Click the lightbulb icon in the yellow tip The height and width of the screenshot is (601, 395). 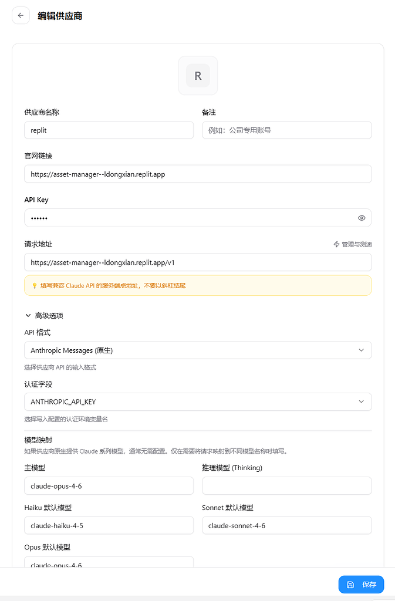35,286
